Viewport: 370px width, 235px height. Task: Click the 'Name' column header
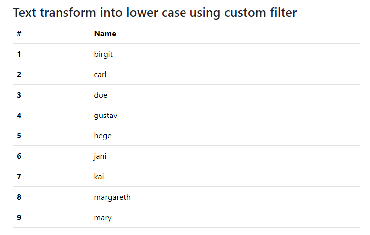tap(105, 34)
